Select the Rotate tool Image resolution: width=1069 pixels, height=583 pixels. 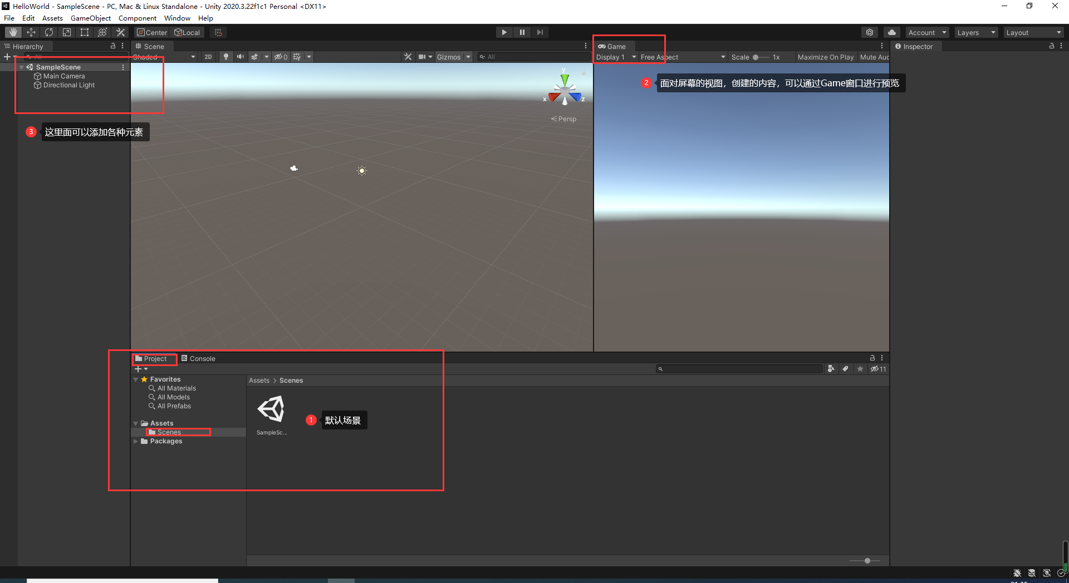49,32
